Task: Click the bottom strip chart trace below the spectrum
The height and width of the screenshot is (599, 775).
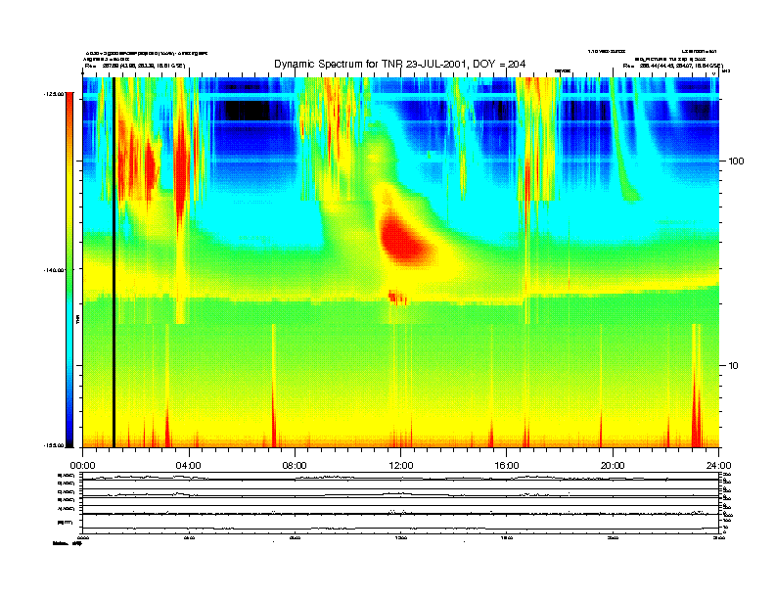Action: click(401, 529)
